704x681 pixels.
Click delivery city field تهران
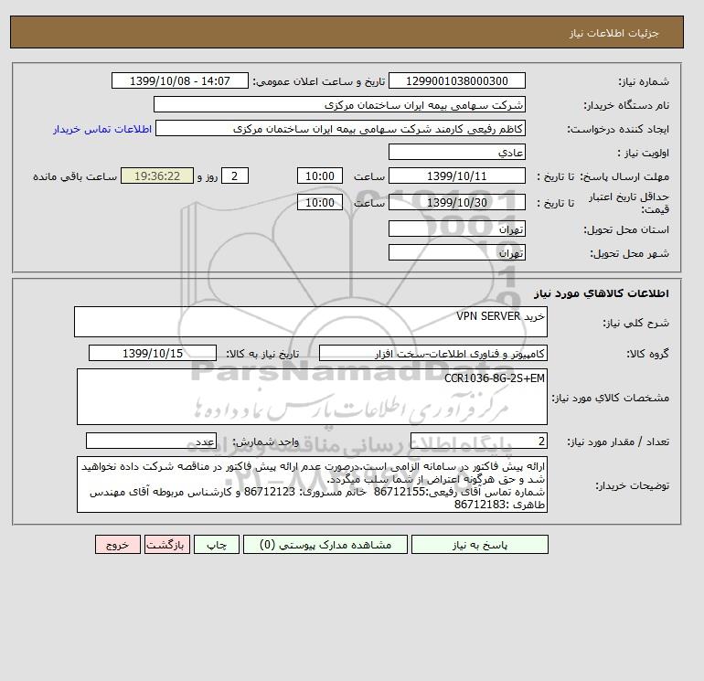pos(456,252)
